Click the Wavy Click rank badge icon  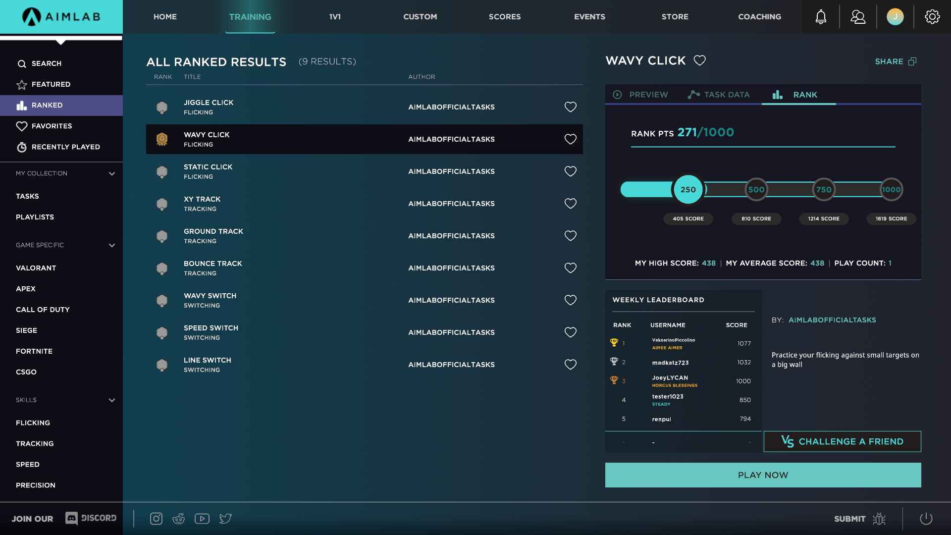162,139
